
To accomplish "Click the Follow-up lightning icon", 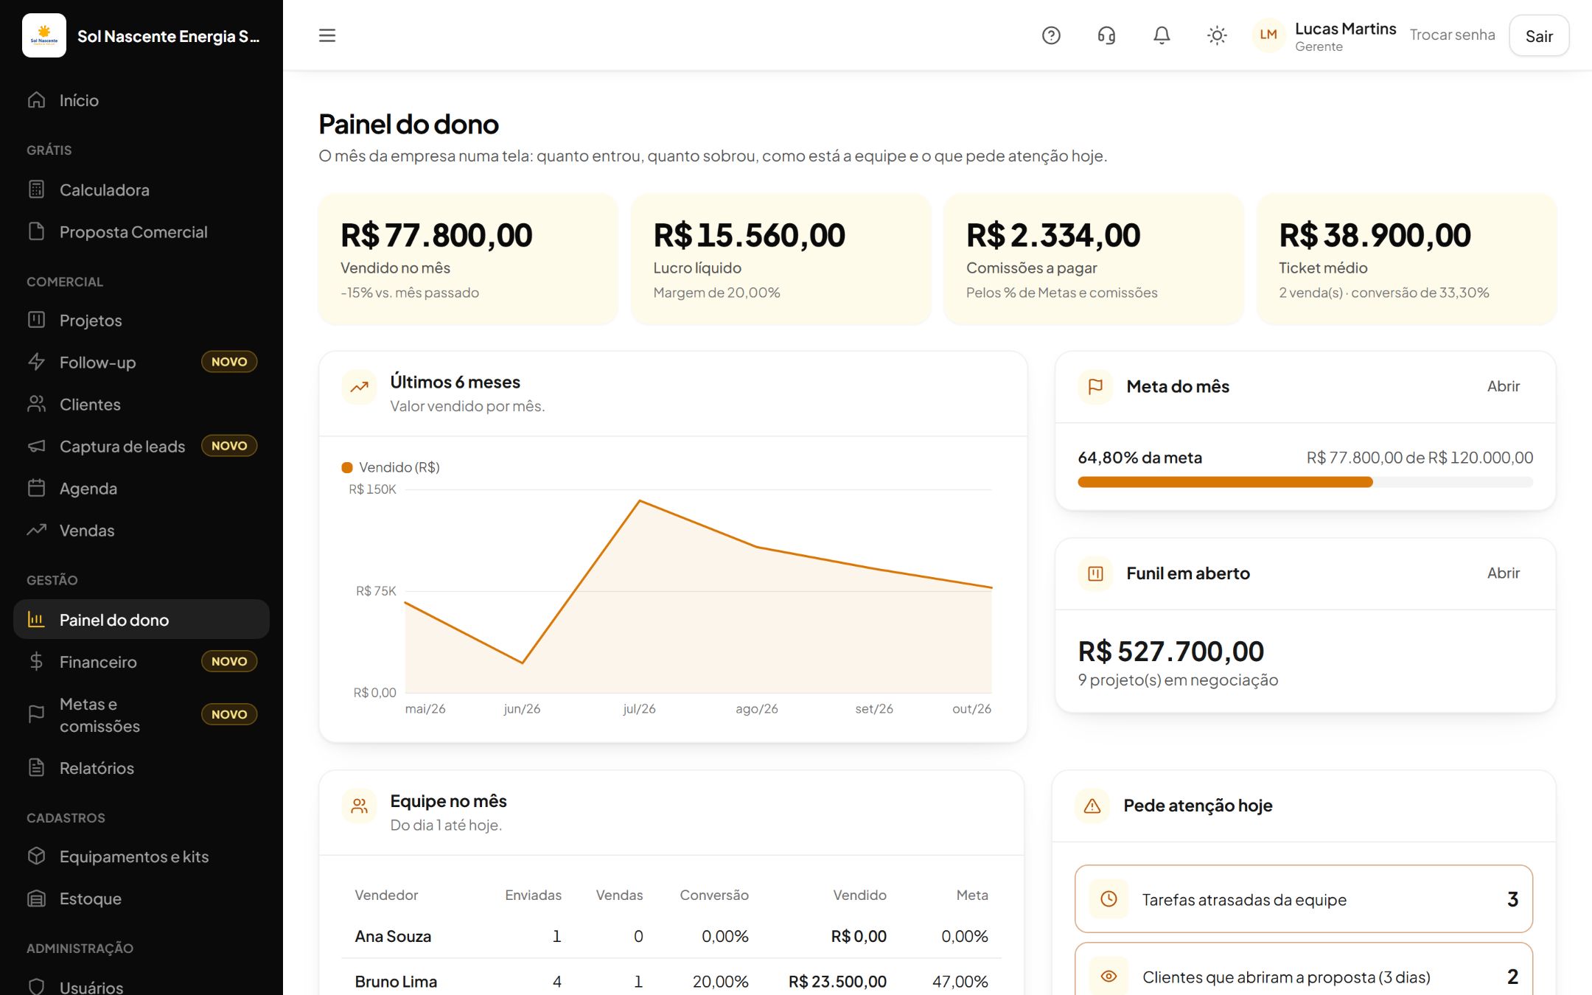I will pos(36,362).
